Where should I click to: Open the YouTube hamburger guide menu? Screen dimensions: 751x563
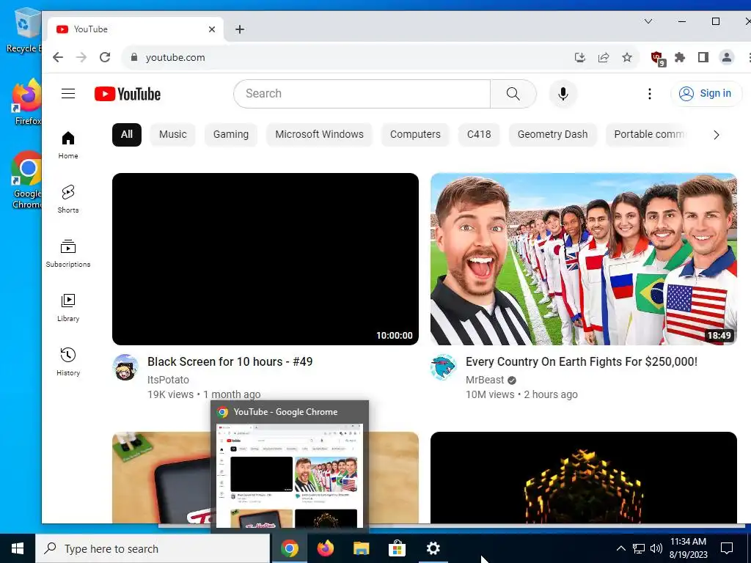68,93
